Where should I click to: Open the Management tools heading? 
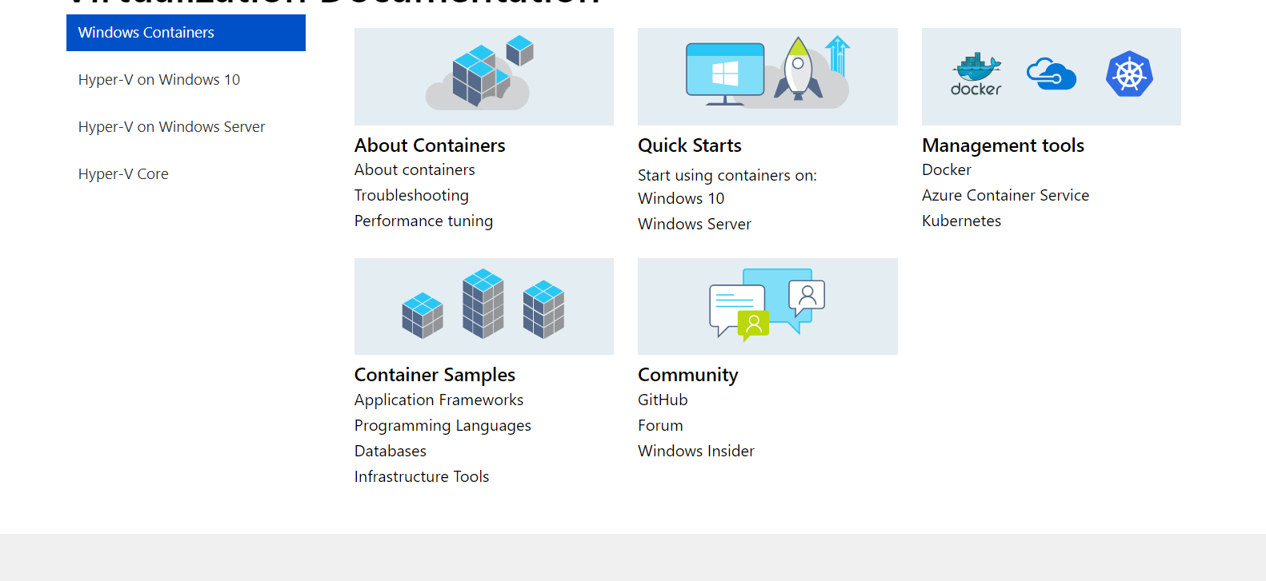coord(1003,145)
